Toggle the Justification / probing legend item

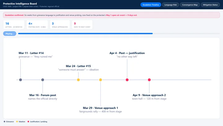click(37, 122)
